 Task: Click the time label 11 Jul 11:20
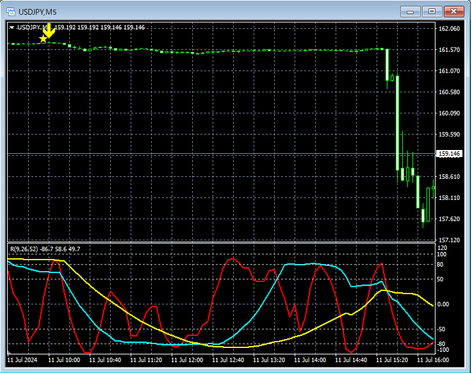pos(146,360)
